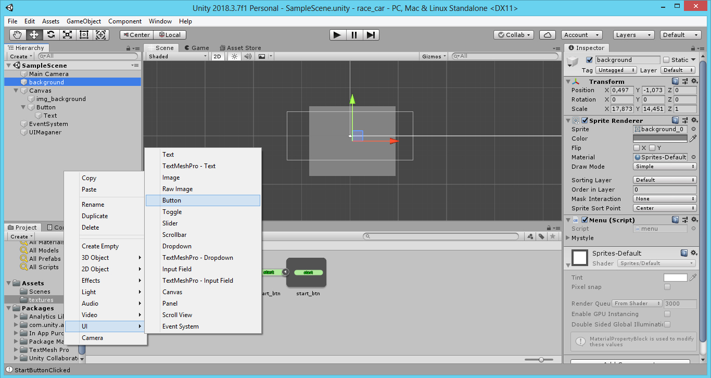This screenshot has height=378, width=711.
Task: Open scene effects image toggle
Action: coord(262,56)
